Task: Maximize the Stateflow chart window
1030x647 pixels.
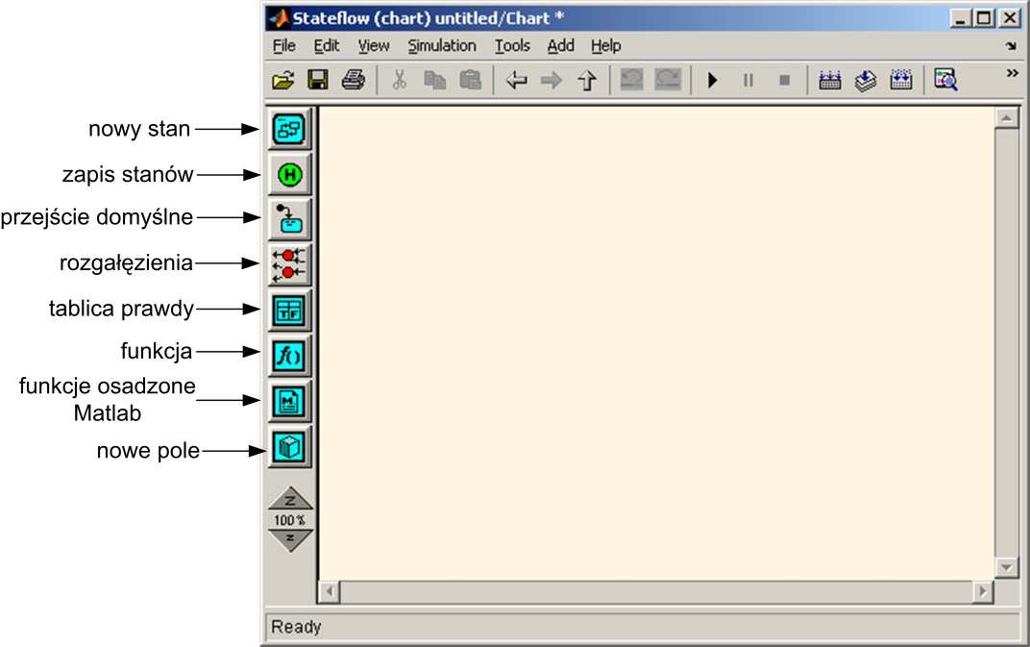Action: point(984,18)
